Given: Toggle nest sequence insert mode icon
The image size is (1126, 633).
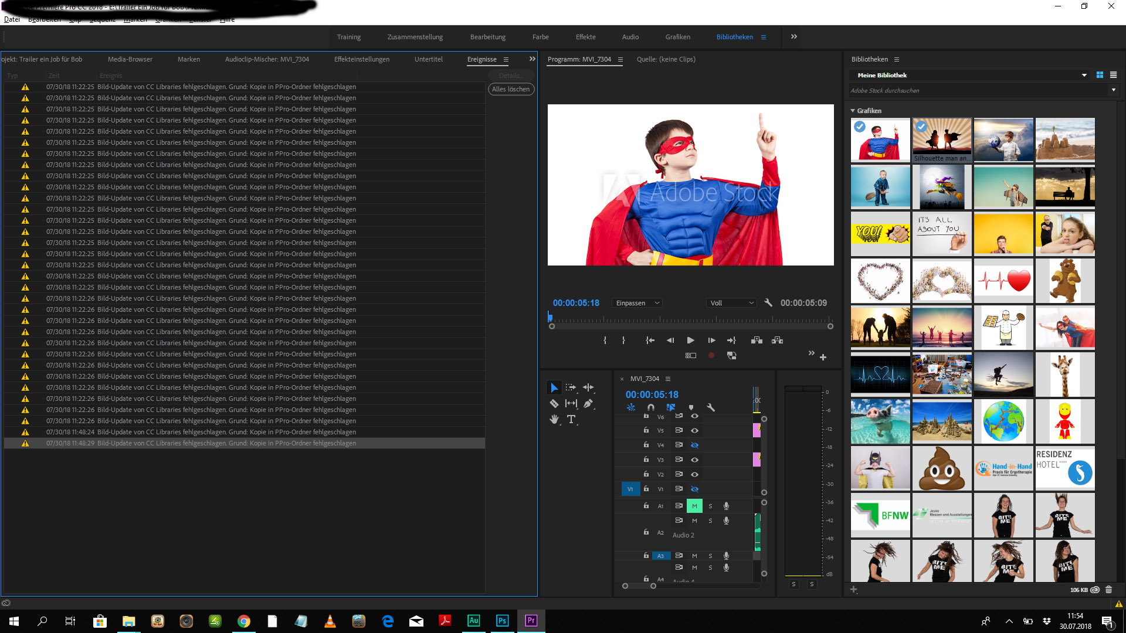Looking at the screenshot, I should 631,407.
